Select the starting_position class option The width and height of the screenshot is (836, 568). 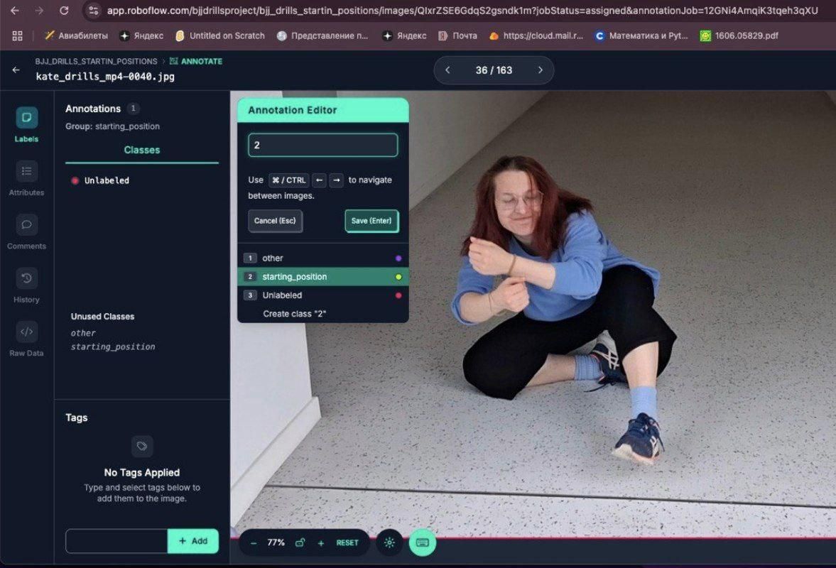(x=323, y=276)
